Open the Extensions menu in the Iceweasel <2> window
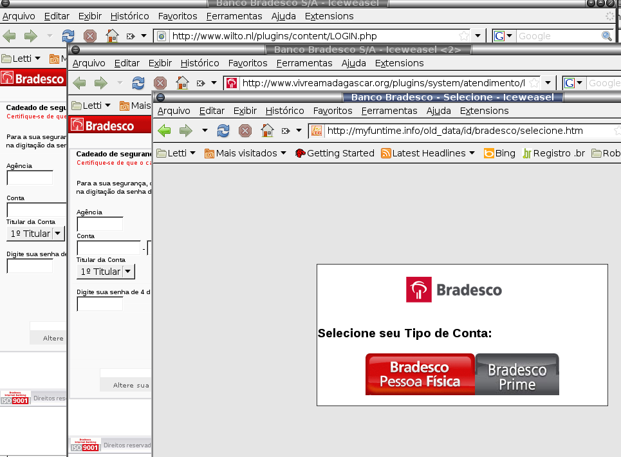Image resolution: width=621 pixels, height=457 pixels. pos(399,63)
